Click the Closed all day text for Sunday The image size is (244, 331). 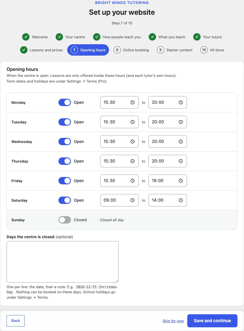click(x=112, y=220)
